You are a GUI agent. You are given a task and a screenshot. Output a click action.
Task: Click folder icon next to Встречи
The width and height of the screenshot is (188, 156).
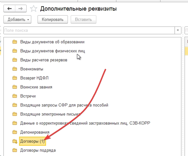click(15, 96)
